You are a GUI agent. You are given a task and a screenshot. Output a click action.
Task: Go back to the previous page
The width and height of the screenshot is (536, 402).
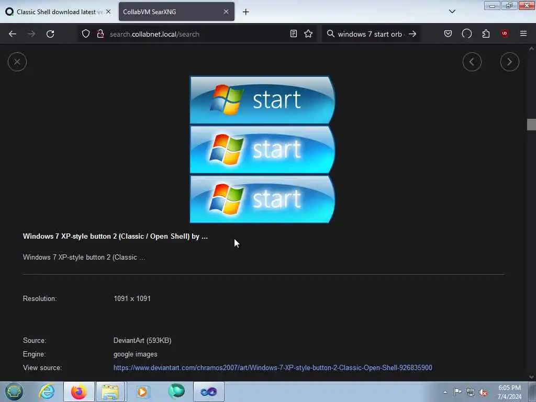13,34
